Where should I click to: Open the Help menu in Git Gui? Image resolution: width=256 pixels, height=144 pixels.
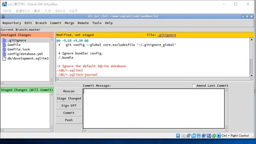[x=109, y=23]
